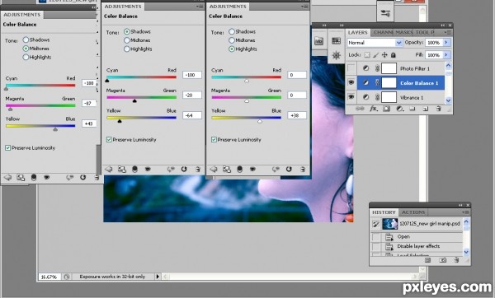Screen dimensions: 495x298
Task: Select Highlights tone in the Shadows-active panel
Action: click(x=127, y=49)
